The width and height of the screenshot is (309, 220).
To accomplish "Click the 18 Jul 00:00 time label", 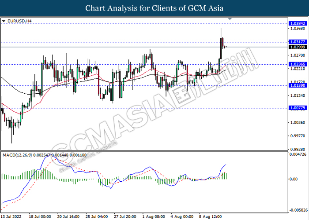I will click(40, 216).
